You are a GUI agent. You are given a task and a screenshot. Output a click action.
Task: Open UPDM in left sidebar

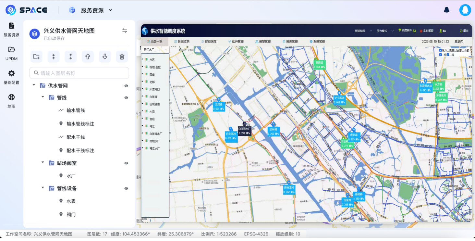click(x=11, y=53)
